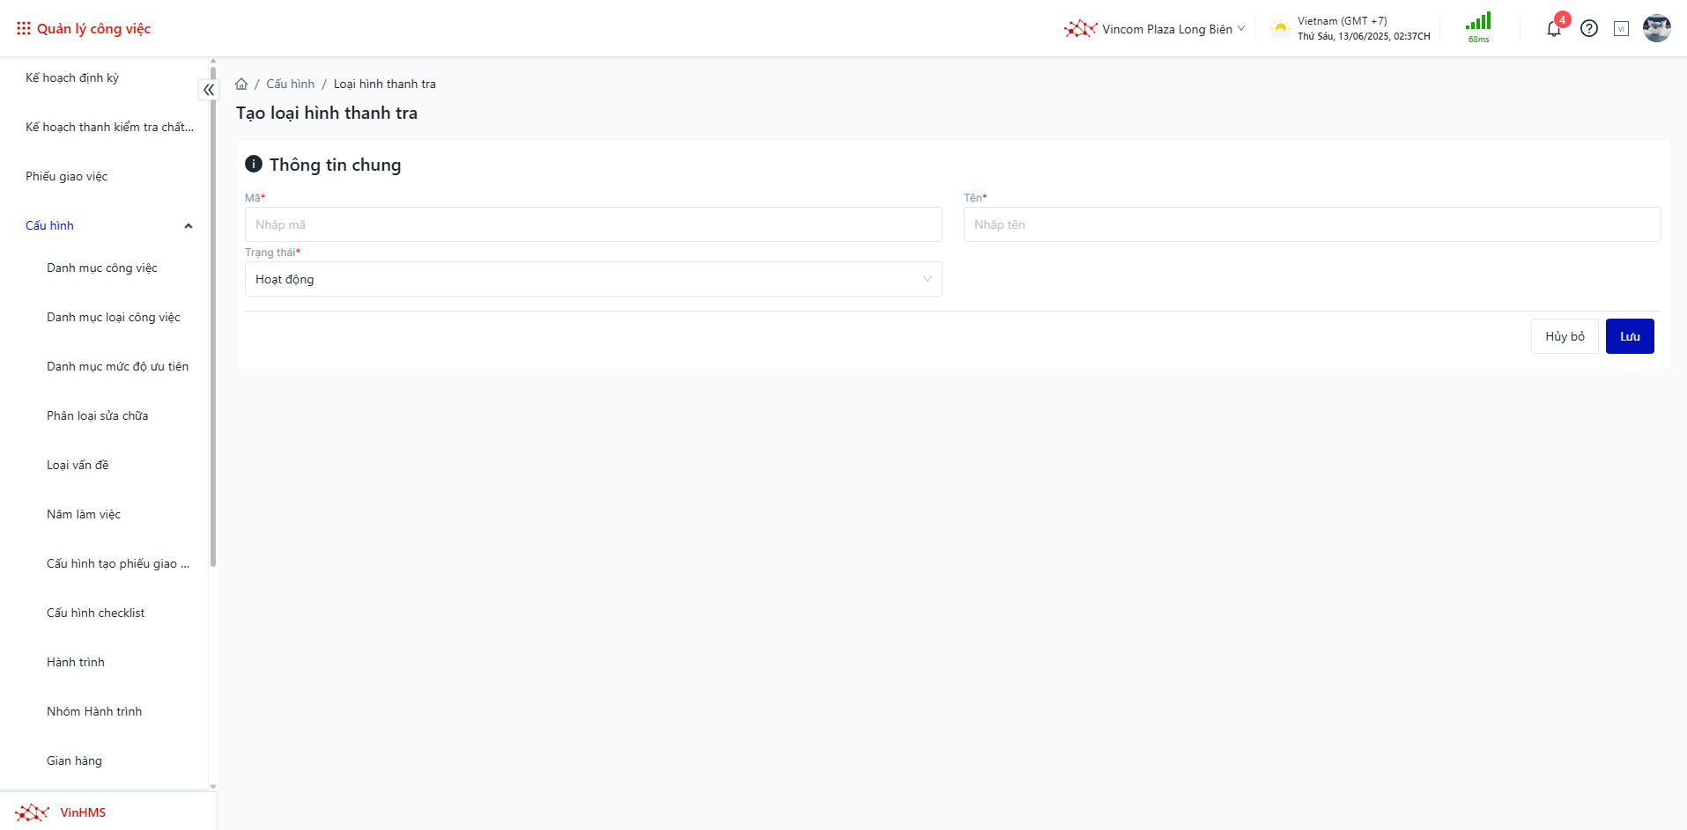The width and height of the screenshot is (1687, 830).
Task: Open Kế hoạch thanh kiểm tra chất menu
Action: point(109,127)
